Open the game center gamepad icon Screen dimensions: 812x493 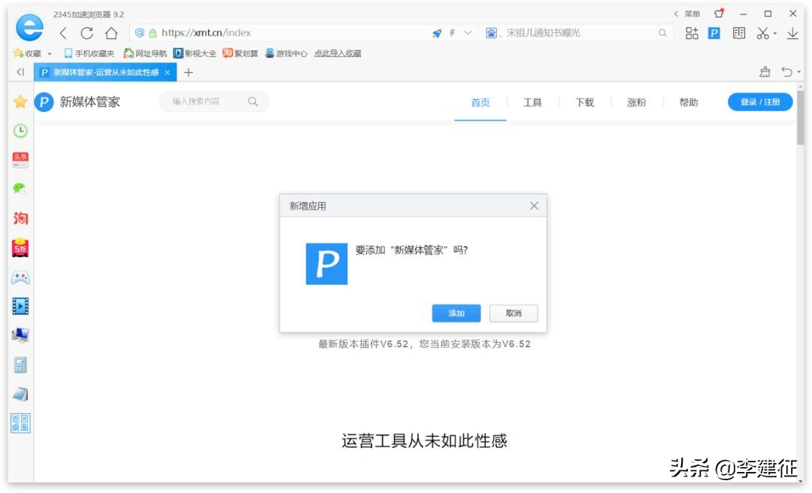click(20, 277)
